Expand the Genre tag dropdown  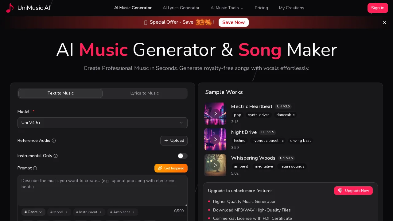pyautogui.click(x=33, y=212)
